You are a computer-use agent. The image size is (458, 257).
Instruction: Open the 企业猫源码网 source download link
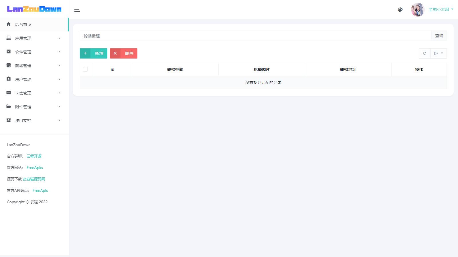coord(34,179)
